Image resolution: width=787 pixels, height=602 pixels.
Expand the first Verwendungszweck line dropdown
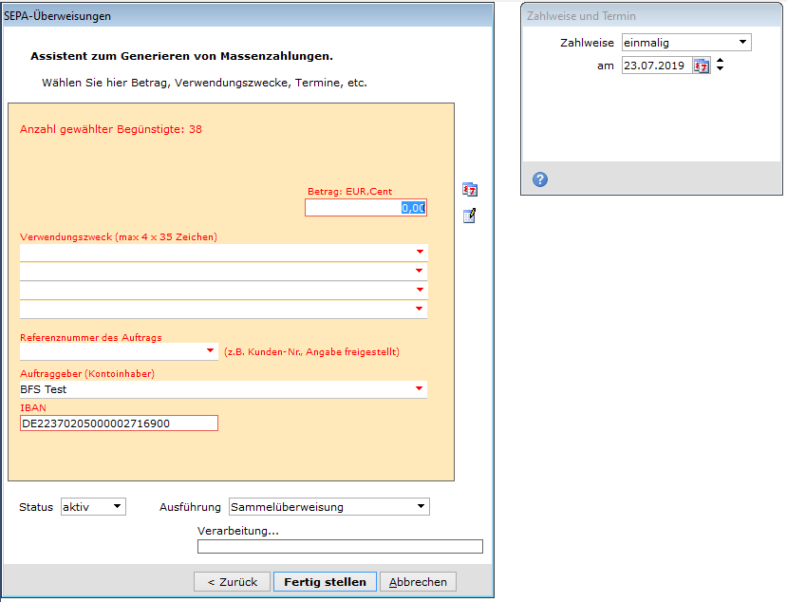coord(420,252)
